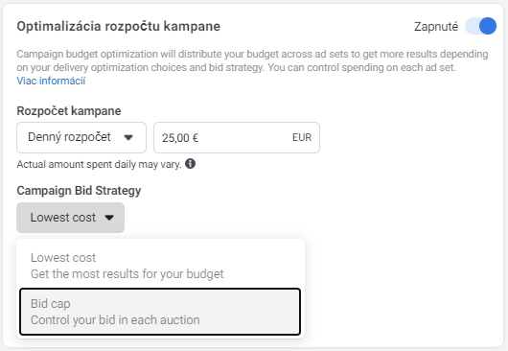Viewport: 508px width, 351px height.
Task: Click the Rozpočet kampane label
Action: (x=69, y=111)
